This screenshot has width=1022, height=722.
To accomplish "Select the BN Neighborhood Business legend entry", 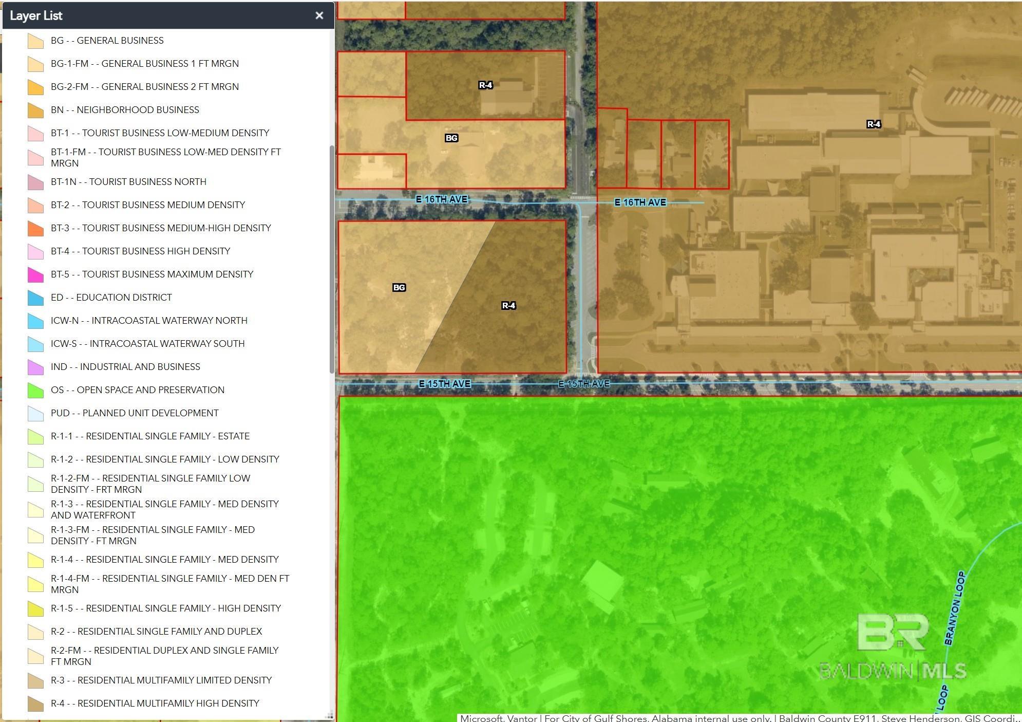I will (125, 110).
